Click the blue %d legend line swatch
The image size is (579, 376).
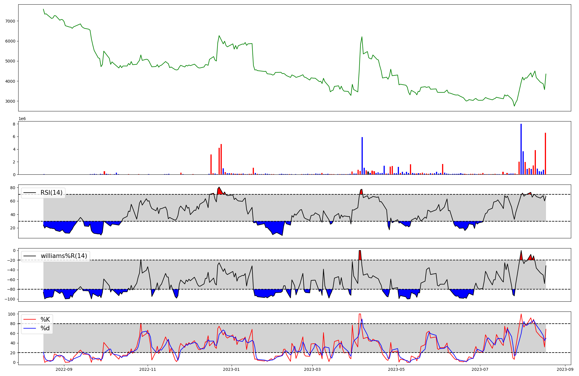(x=30, y=328)
